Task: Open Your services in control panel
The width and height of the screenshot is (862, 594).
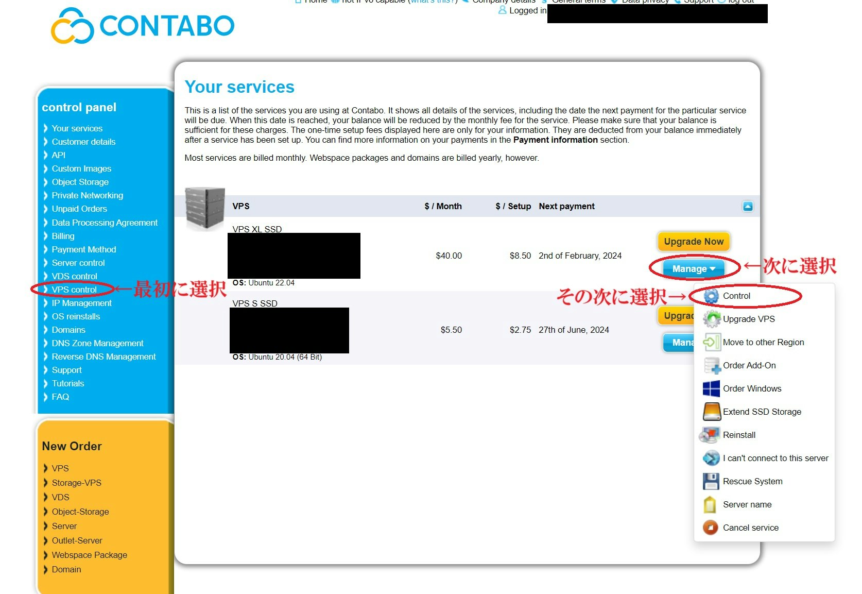Action: point(77,128)
